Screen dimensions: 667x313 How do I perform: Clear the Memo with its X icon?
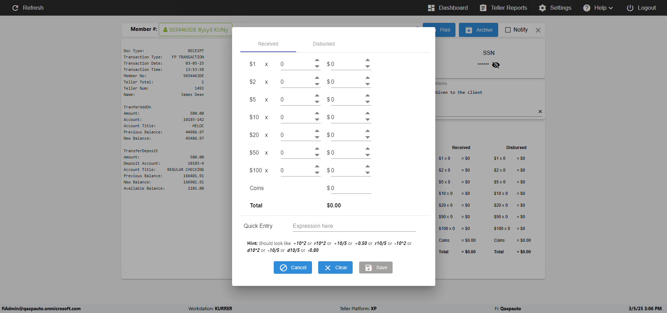coord(540,112)
